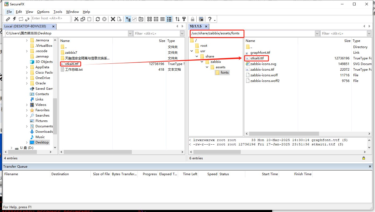Screen dimensions: 375x212
Task: Click the Cut scissors icon
Action: pyautogui.click(x=76, y=19)
